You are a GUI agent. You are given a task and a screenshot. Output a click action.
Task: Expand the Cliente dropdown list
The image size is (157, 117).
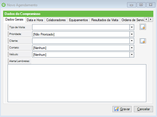pyautogui.click(x=132, y=41)
